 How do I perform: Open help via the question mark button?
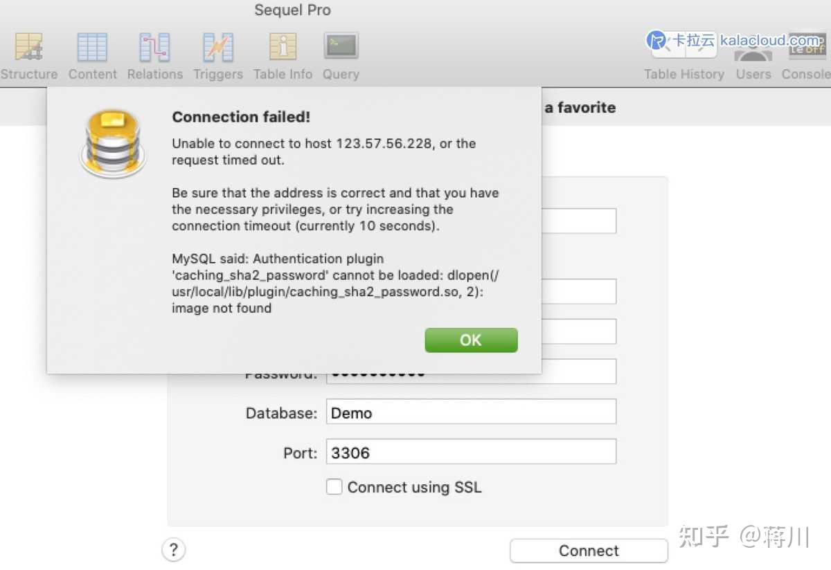point(174,550)
